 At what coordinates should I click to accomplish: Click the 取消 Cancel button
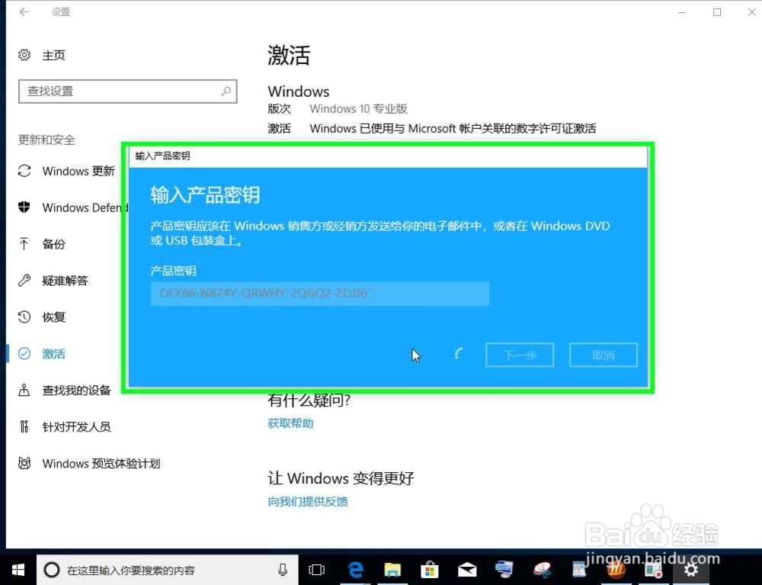[x=603, y=355]
